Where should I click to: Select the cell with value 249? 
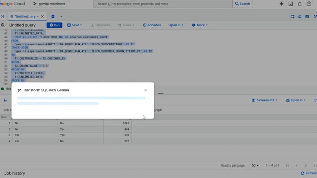117,135
